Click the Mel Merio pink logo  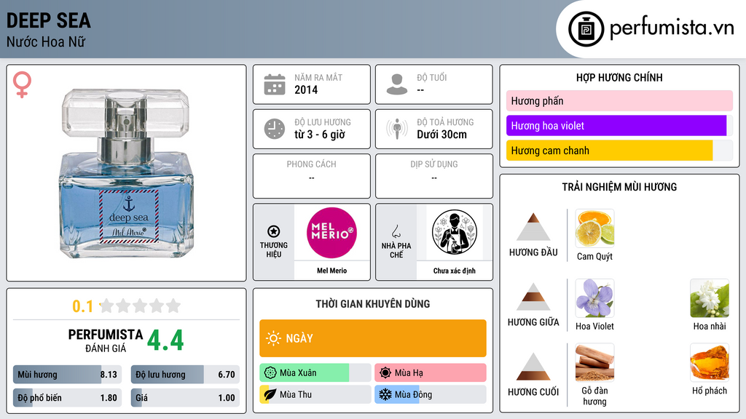[331, 233]
